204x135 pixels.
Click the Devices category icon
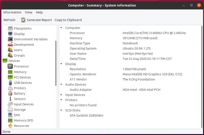(x=5, y=61)
